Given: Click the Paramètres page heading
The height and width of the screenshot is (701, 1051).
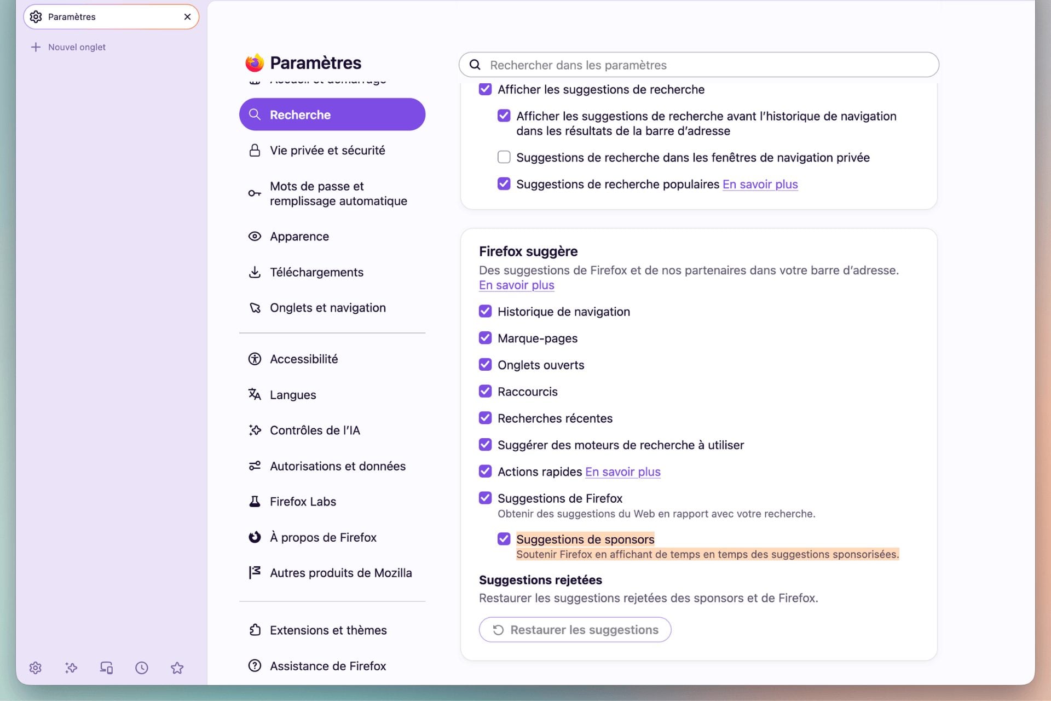Looking at the screenshot, I should pyautogui.click(x=315, y=62).
